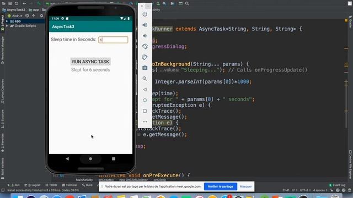
Task: Open the TODO tool window tab
Action: click(51, 185)
